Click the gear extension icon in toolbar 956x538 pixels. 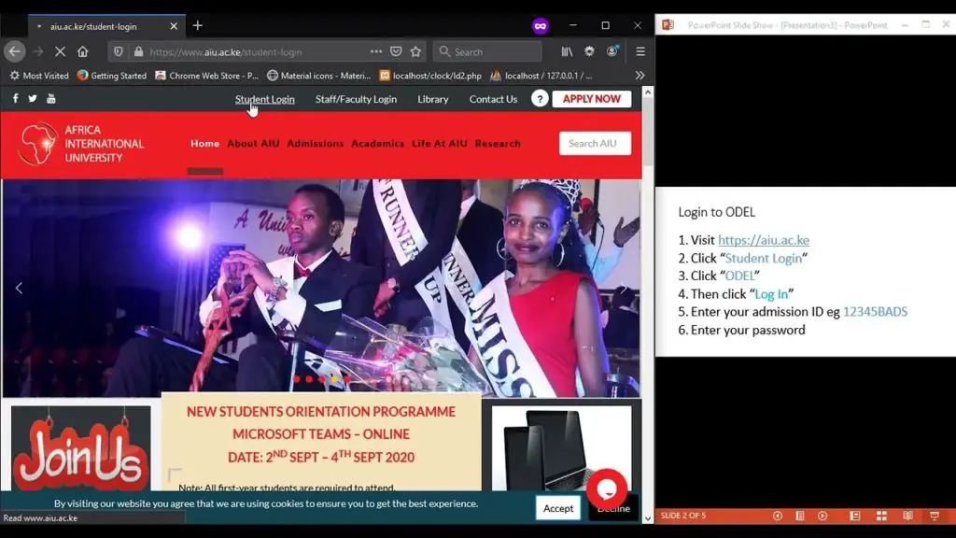[x=589, y=52]
